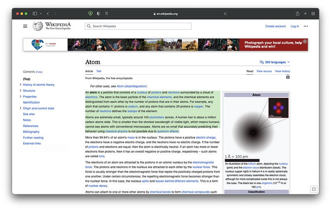This screenshot has width=331, height=210.
Task: Go forward with the browser forward arrow
Action: pyautogui.click(x=55, y=14)
